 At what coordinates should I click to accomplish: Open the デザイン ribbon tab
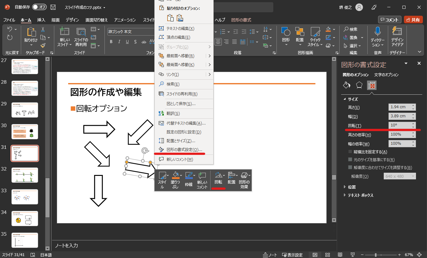pos(72,20)
